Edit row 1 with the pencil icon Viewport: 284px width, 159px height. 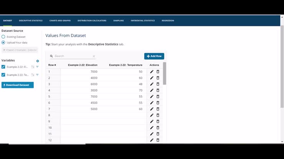point(152,71)
